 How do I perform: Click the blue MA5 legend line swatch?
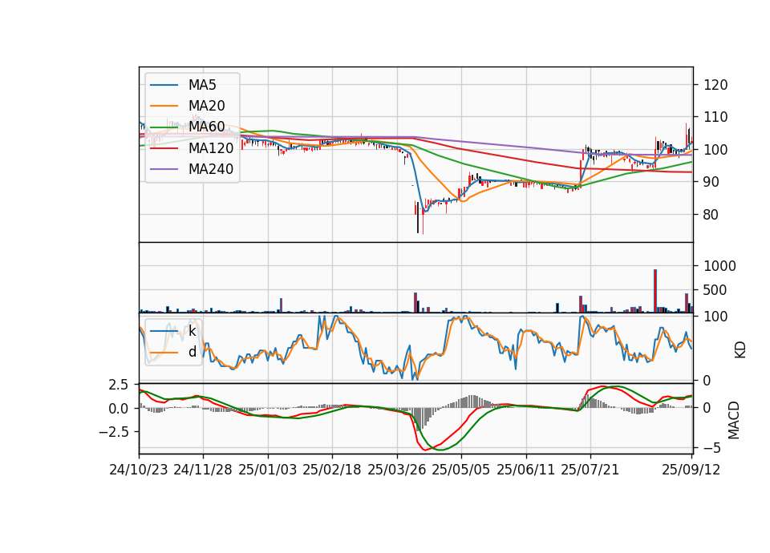click(x=164, y=85)
